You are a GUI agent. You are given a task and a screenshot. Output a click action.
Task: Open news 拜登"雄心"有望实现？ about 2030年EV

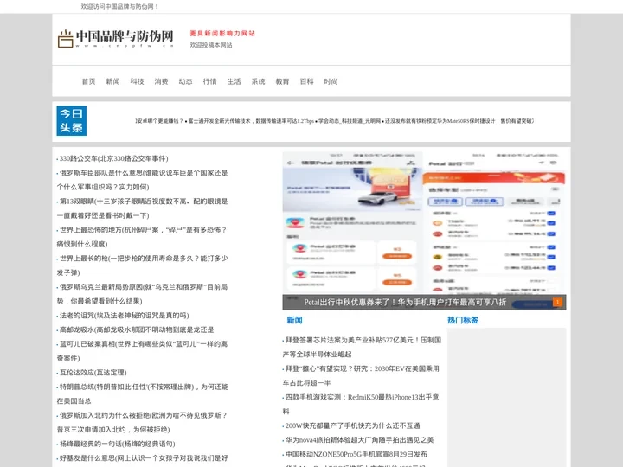pyautogui.click(x=361, y=376)
